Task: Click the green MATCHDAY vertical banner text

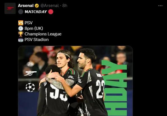Action: 115,88
